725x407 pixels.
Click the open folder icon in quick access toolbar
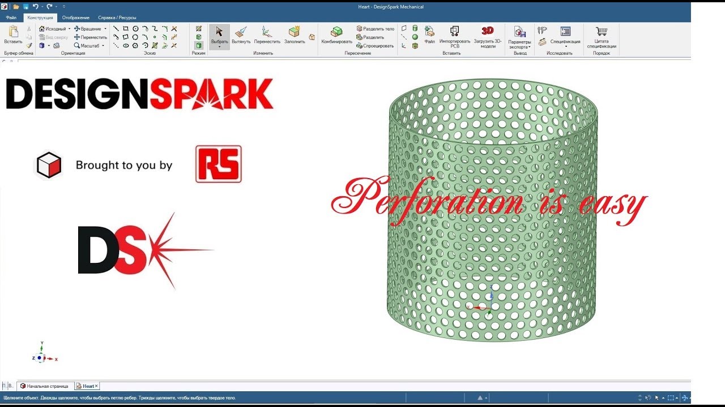tap(16, 7)
